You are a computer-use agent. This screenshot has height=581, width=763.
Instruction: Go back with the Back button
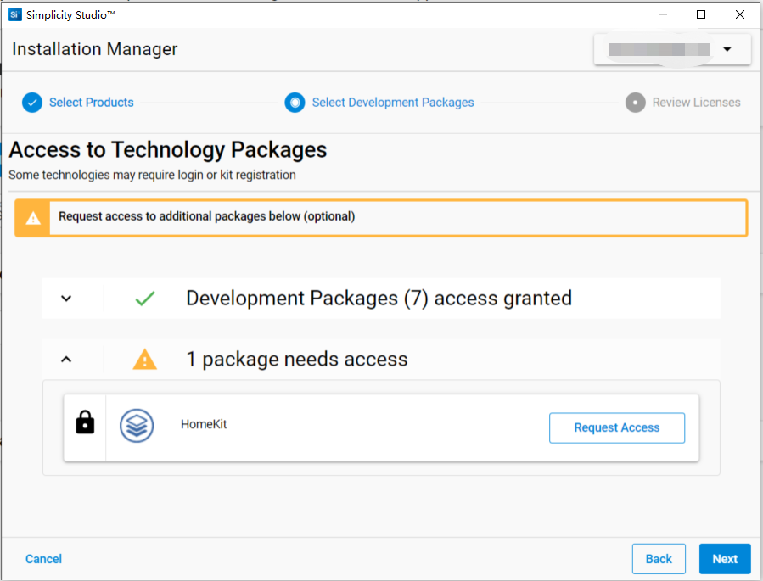coord(659,559)
